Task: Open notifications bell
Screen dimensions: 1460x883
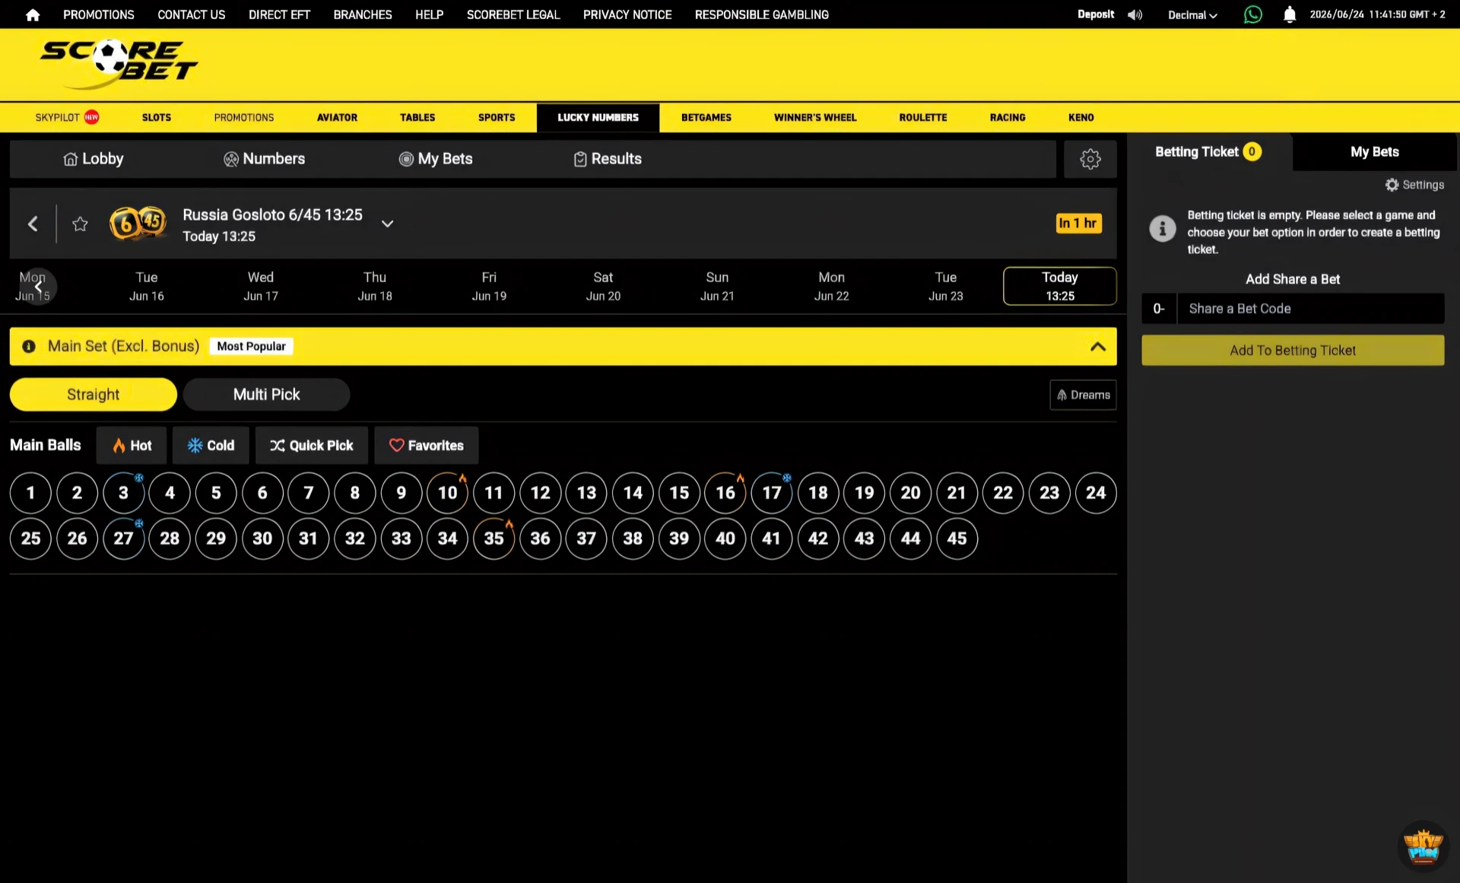Action: click(1290, 14)
